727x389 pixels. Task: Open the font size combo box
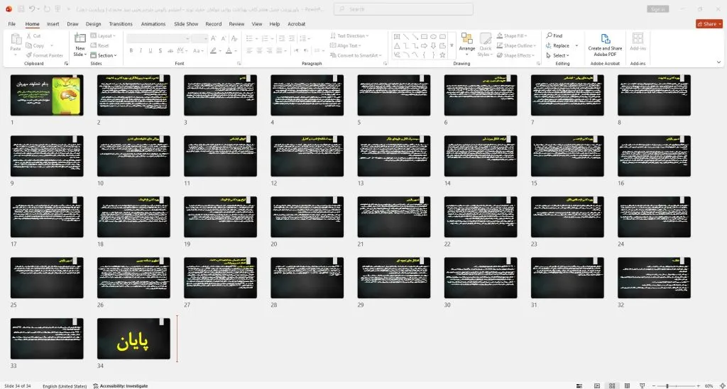pos(199,38)
